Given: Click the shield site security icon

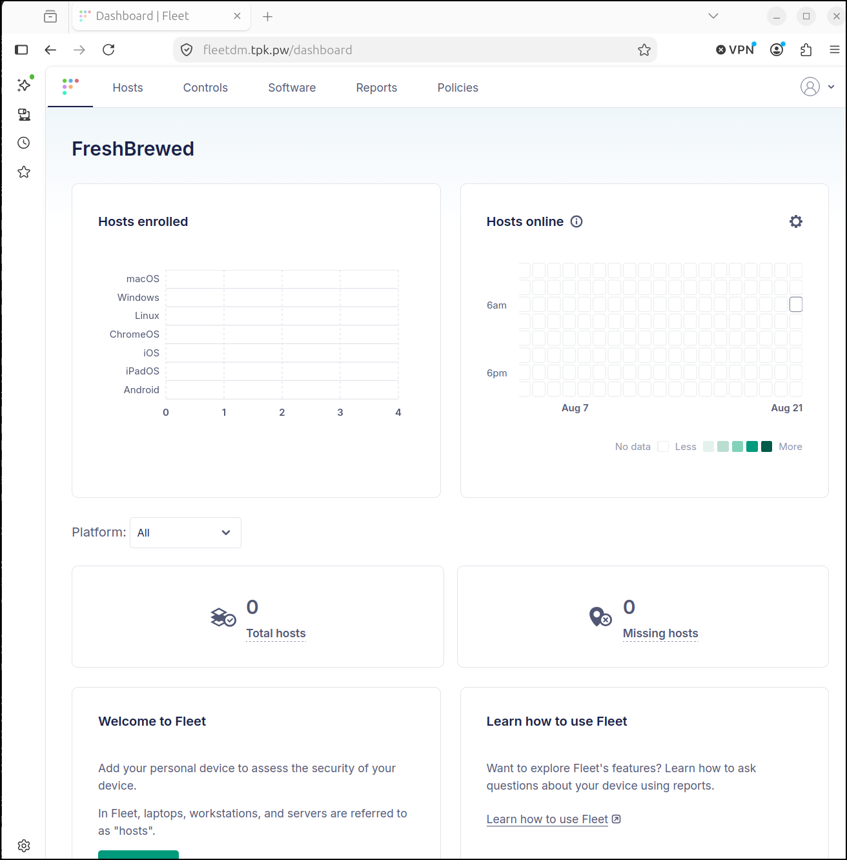Looking at the screenshot, I should pos(187,50).
